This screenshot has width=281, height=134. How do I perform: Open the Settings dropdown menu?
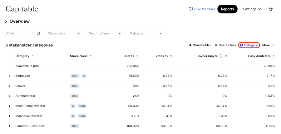tap(252, 9)
